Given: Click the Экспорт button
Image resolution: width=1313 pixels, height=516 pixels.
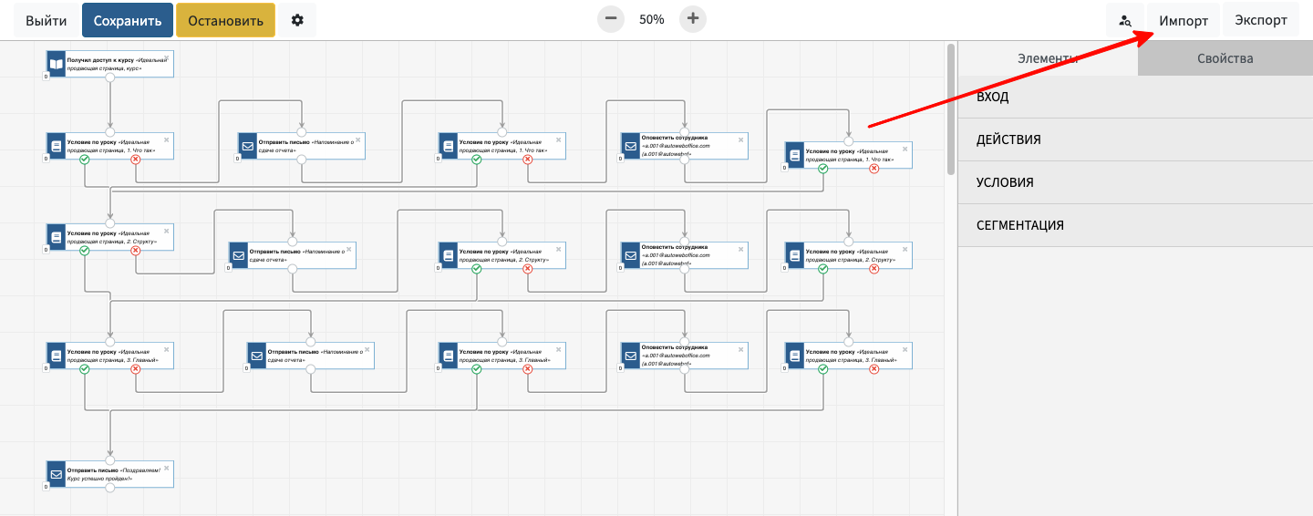Looking at the screenshot, I should (1261, 20).
